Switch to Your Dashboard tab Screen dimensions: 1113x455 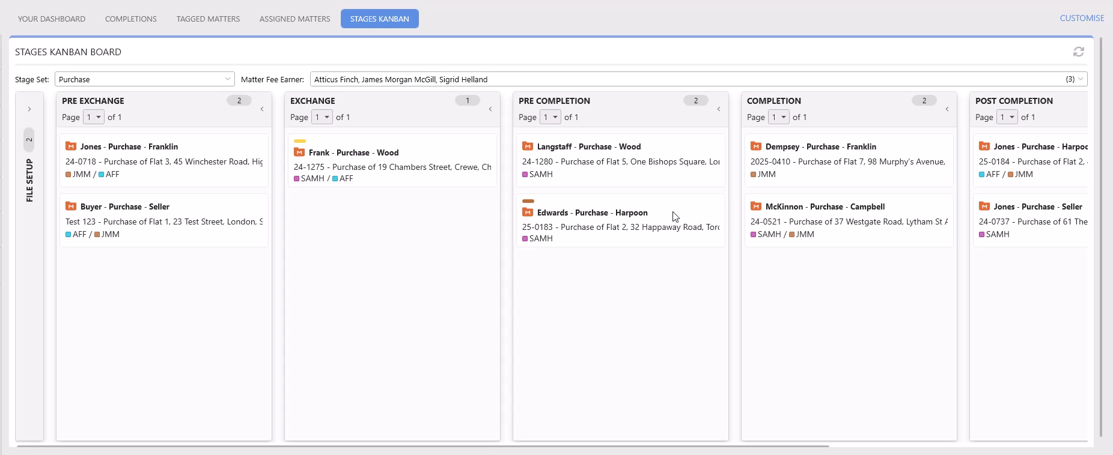point(52,19)
